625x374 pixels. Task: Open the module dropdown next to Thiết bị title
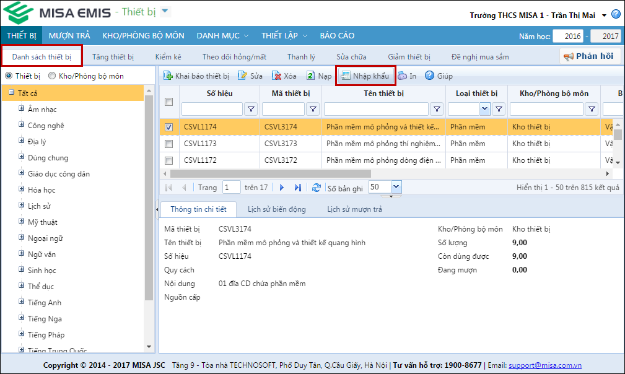tap(165, 12)
